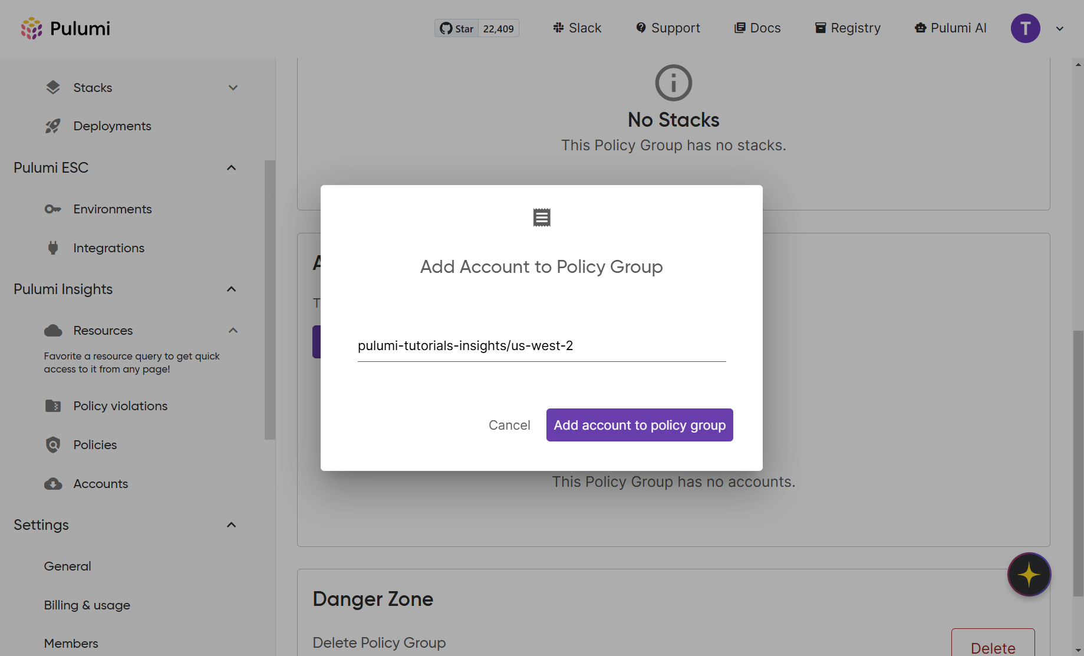Expand the Stacks submenu chevron
Viewport: 1084px width, 656px height.
(233, 88)
